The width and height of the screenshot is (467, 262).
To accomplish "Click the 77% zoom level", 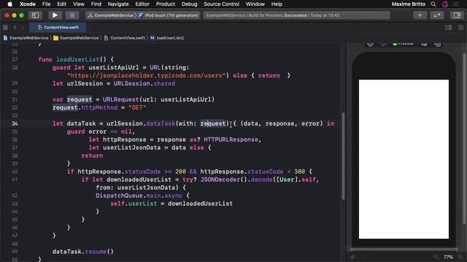I will (448, 257).
